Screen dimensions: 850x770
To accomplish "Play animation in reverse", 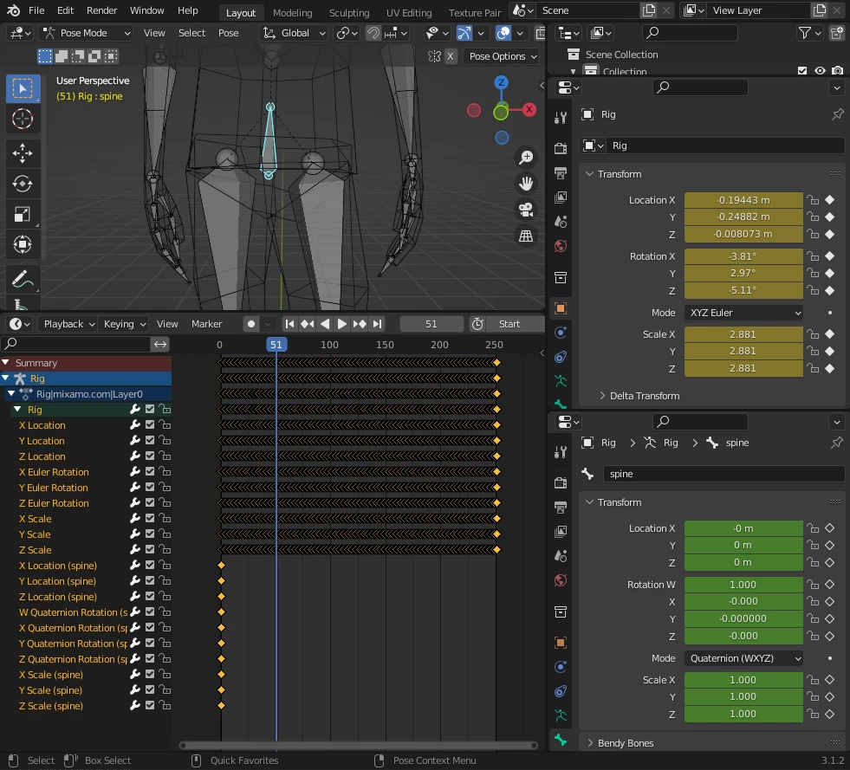I will [325, 324].
